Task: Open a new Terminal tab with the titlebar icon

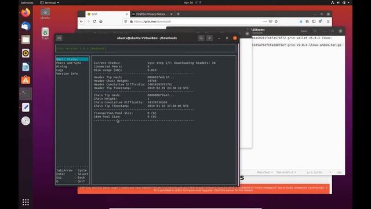Action: click(59, 38)
